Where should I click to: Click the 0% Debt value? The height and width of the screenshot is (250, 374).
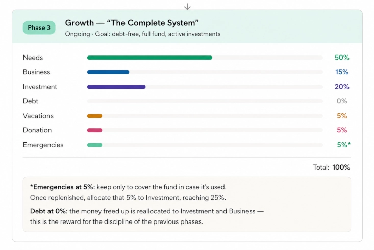tap(342, 101)
